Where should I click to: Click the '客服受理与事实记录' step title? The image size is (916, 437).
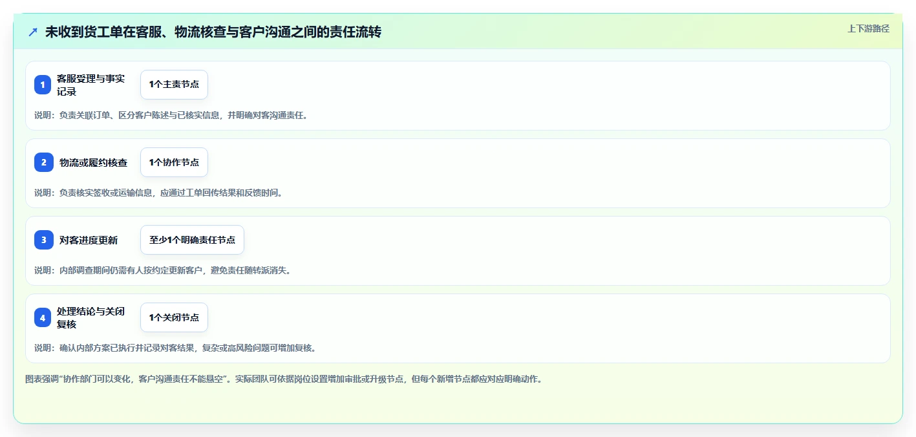pos(91,85)
